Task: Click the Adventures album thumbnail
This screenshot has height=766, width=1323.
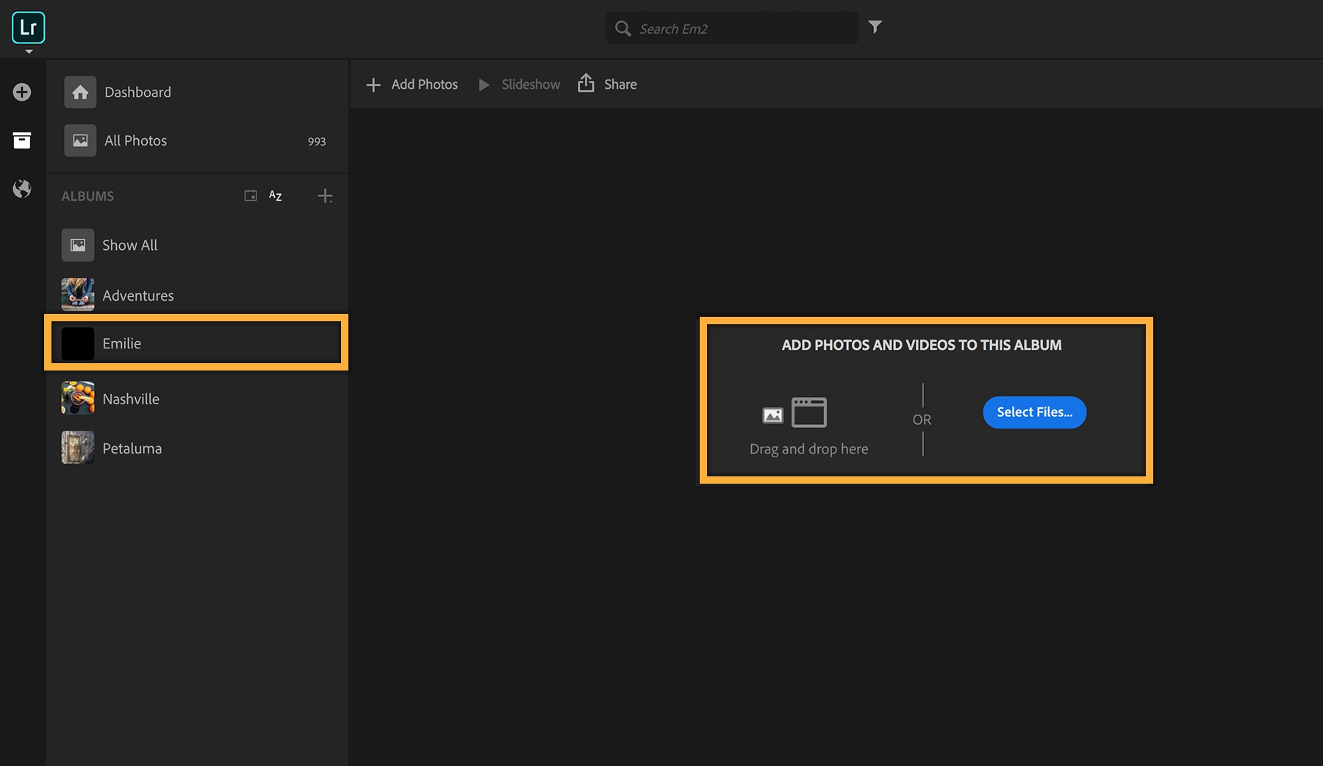Action: pos(78,295)
